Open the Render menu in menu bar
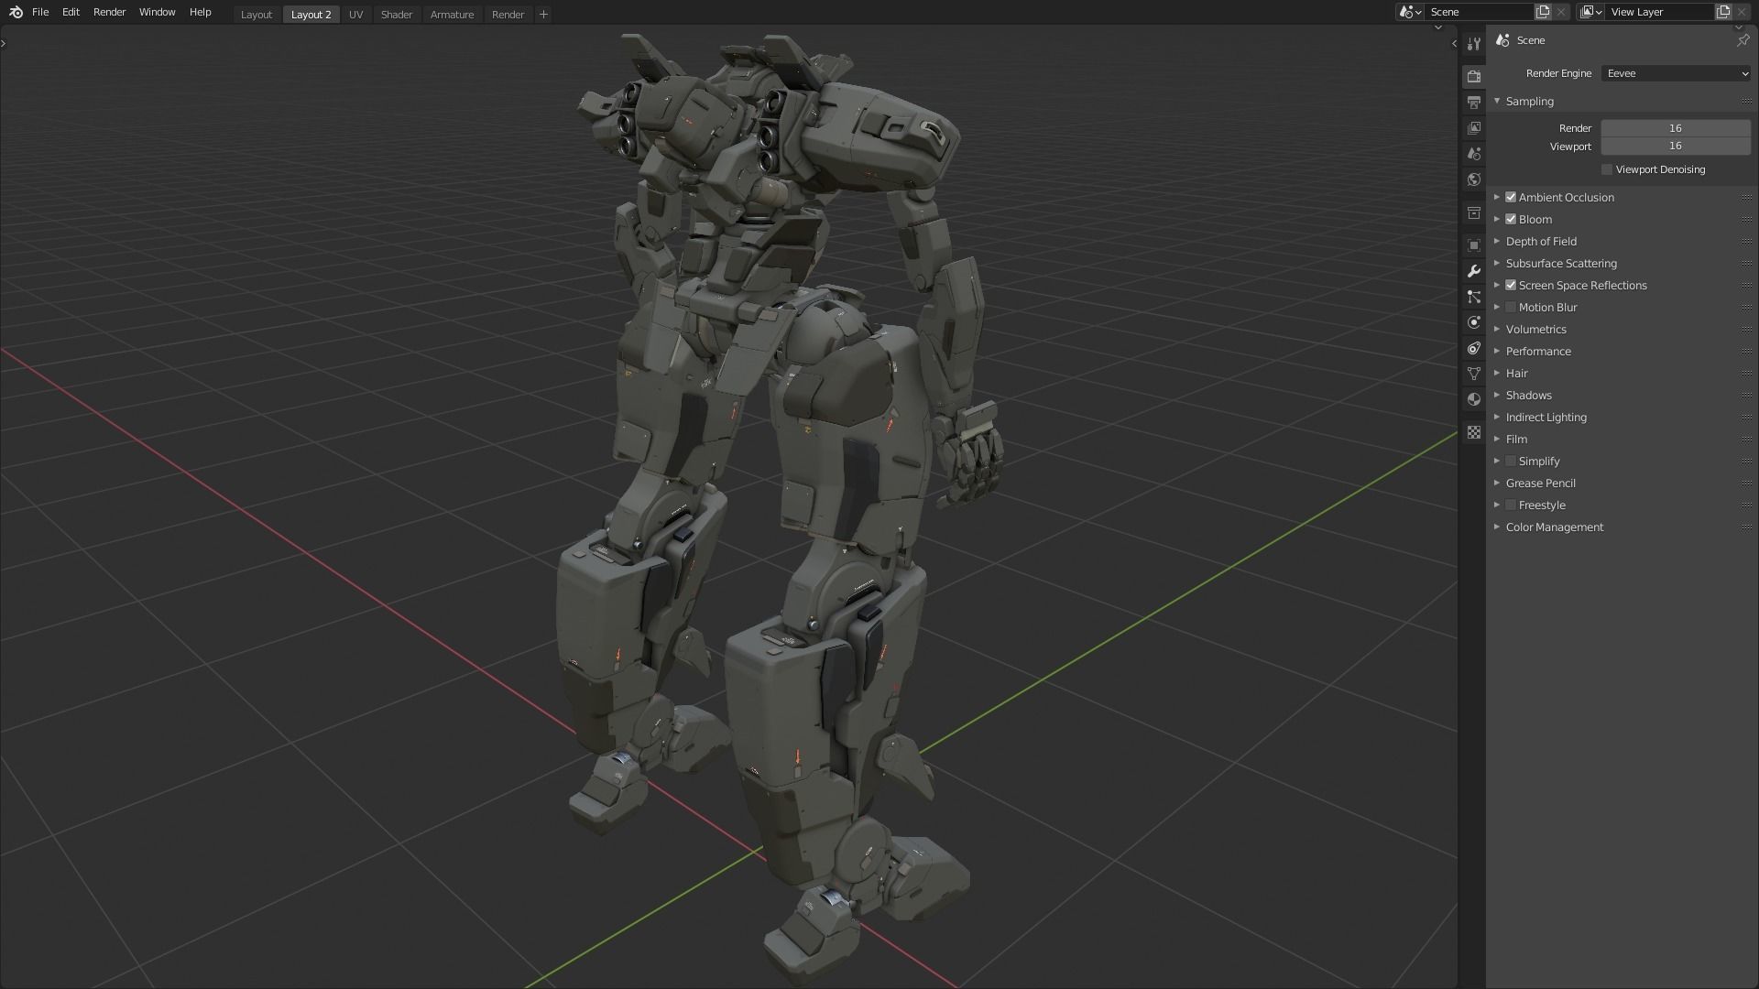 109,12
